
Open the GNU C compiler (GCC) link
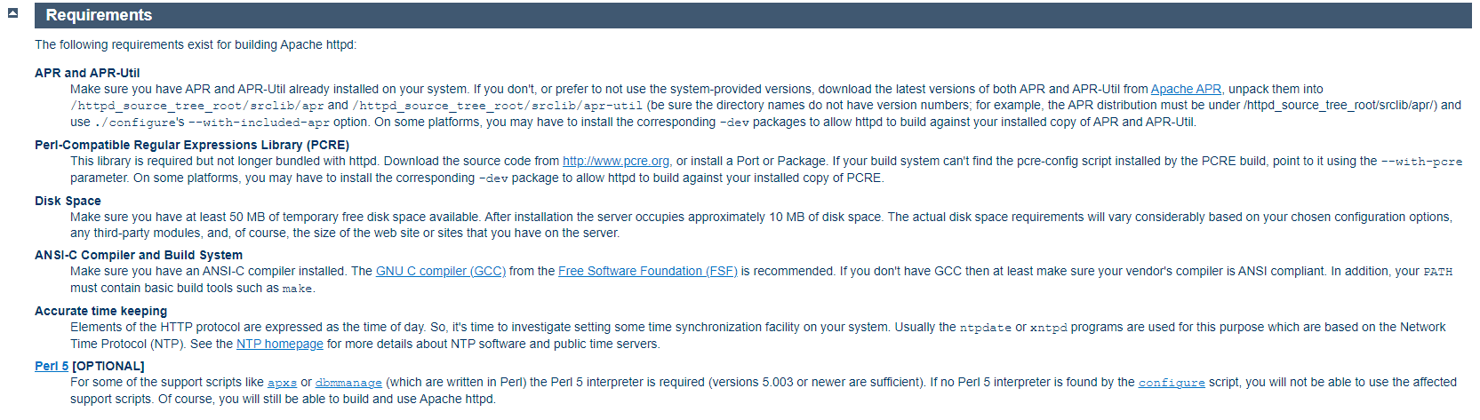point(440,271)
